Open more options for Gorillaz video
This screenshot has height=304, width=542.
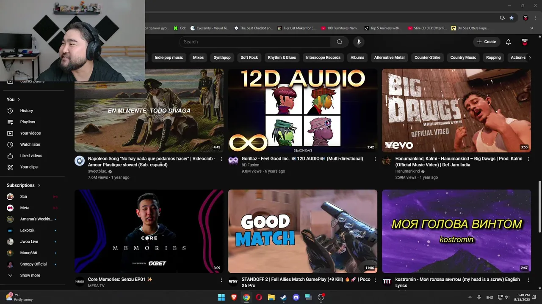(375, 159)
